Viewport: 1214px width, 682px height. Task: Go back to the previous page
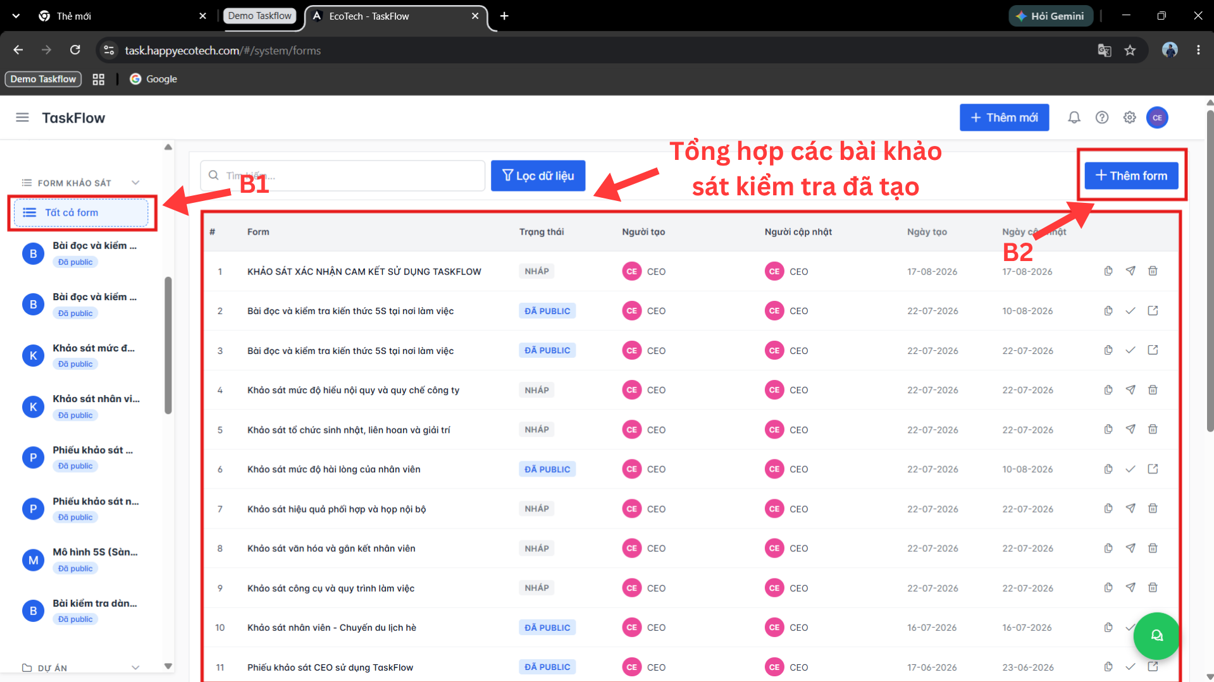pyautogui.click(x=18, y=50)
